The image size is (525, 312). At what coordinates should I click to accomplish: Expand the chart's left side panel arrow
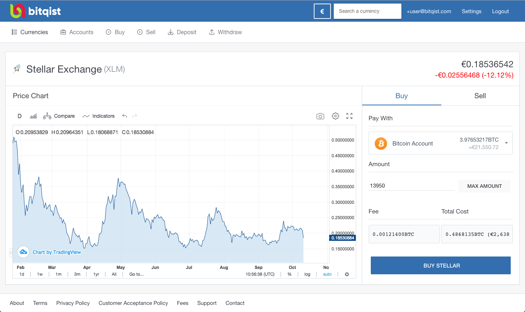point(11,253)
